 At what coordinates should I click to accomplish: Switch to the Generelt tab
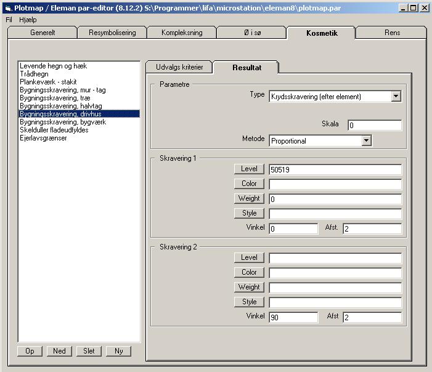(43, 33)
